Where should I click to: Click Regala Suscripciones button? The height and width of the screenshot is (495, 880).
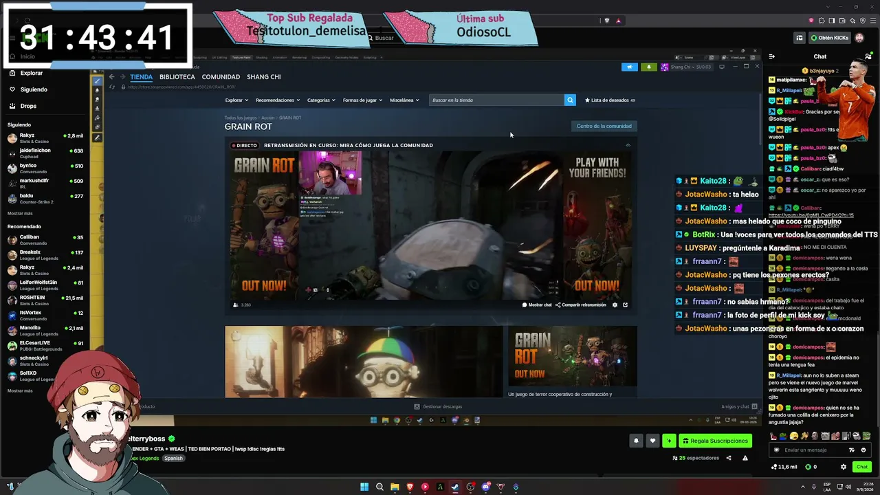coord(715,441)
